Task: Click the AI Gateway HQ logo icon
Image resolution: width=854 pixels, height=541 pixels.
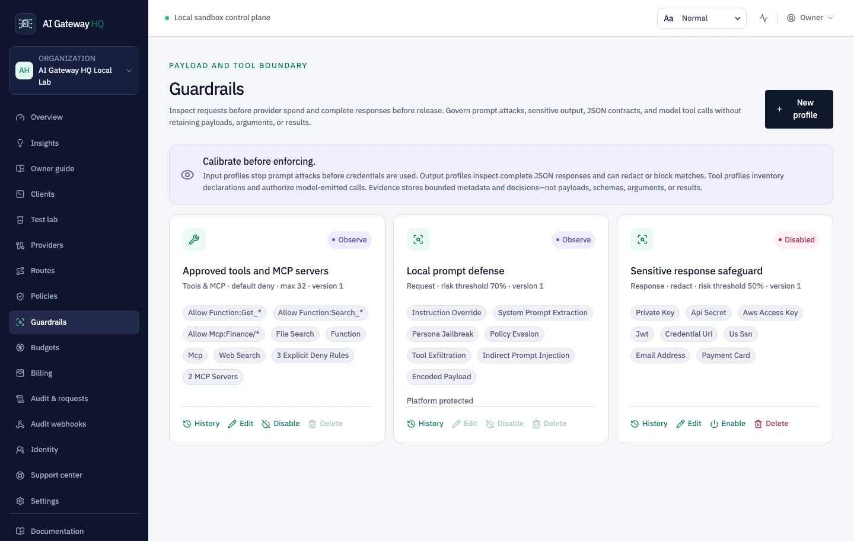Action: click(x=26, y=24)
